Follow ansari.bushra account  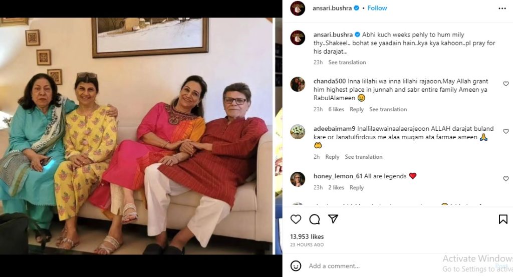[x=377, y=8]
